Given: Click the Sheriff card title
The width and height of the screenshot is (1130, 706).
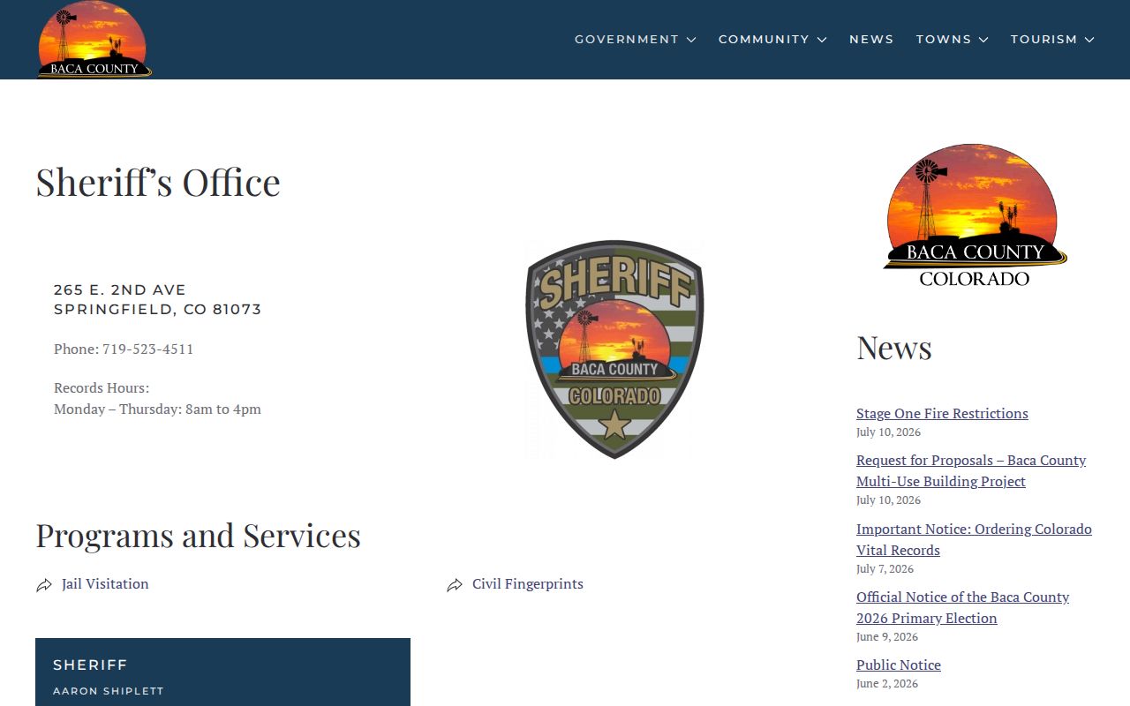Looking at the screenshot, I should pos(90,665).
